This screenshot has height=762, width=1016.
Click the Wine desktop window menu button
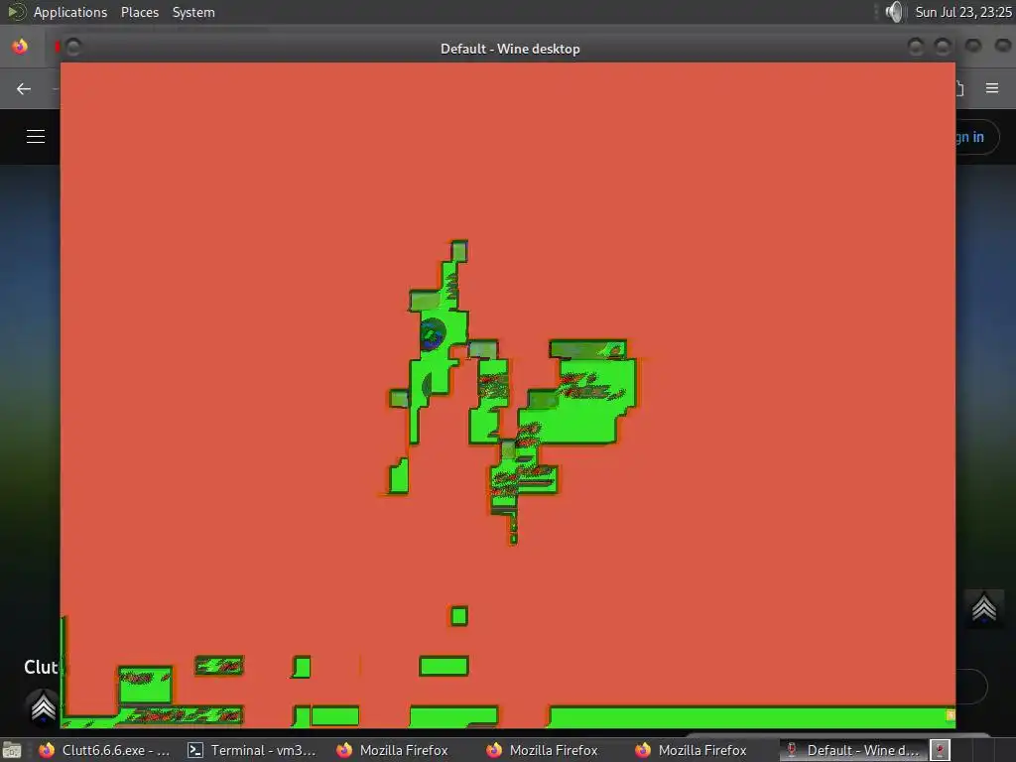coord(72,48)
